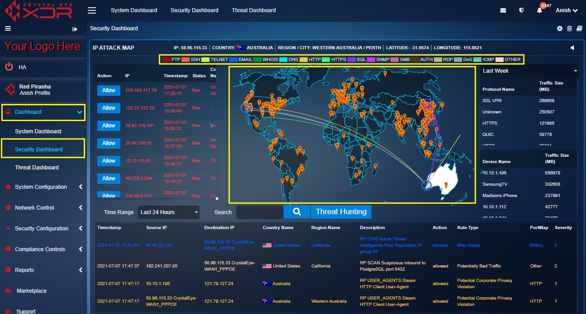Open Security Dashboard in the top navigation
Screen dimensions: 586x314
point(195,10)
